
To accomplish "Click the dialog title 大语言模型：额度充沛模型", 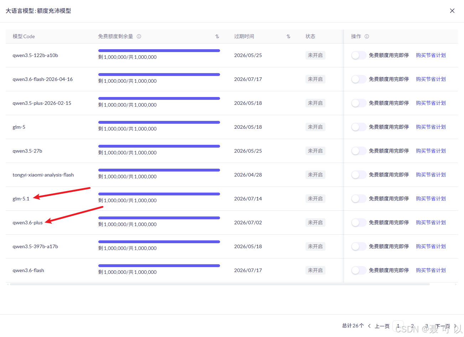I will tap(38, 11).
